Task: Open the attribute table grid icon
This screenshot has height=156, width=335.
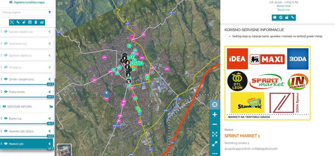Action: (x=30, y=22)
